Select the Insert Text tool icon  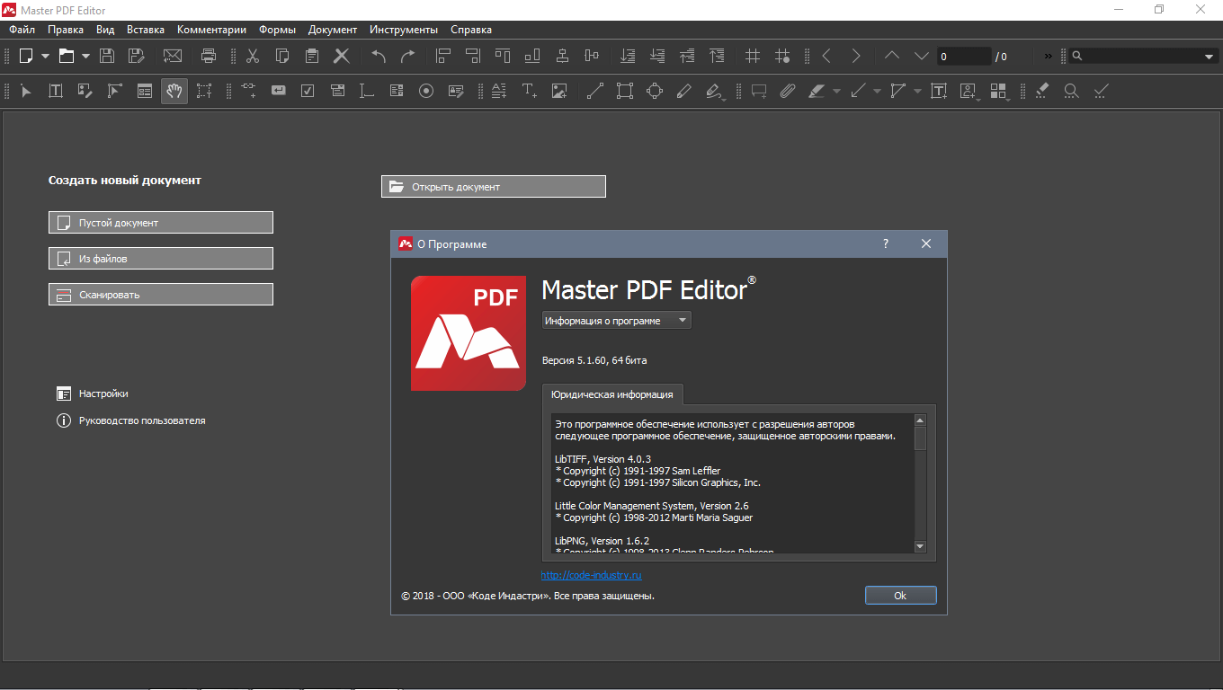click(x=530, y=91)
